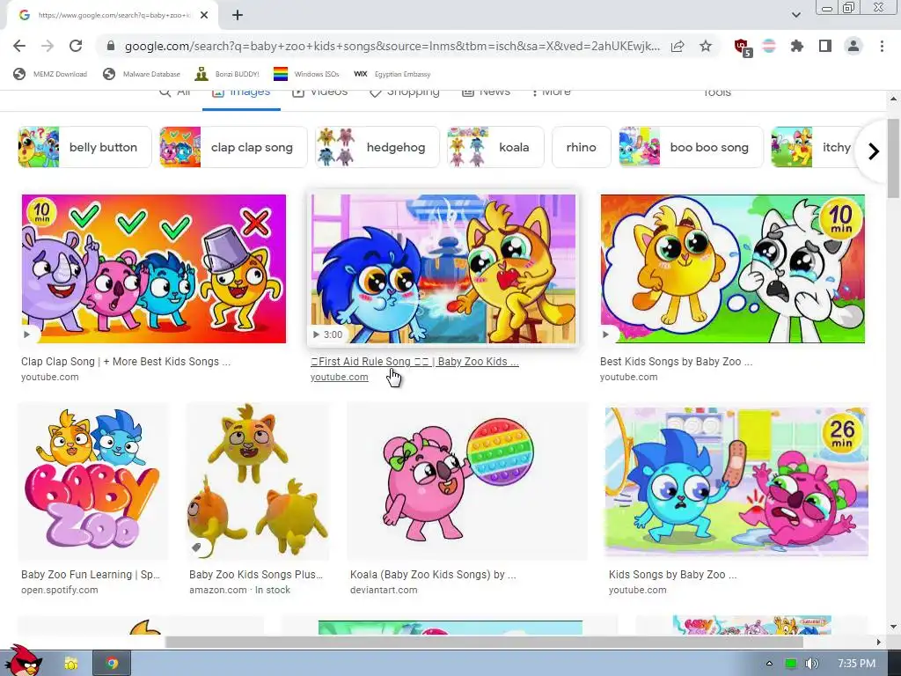Click Best Kids Songs by Baby Zoo title

pos(677,362)
